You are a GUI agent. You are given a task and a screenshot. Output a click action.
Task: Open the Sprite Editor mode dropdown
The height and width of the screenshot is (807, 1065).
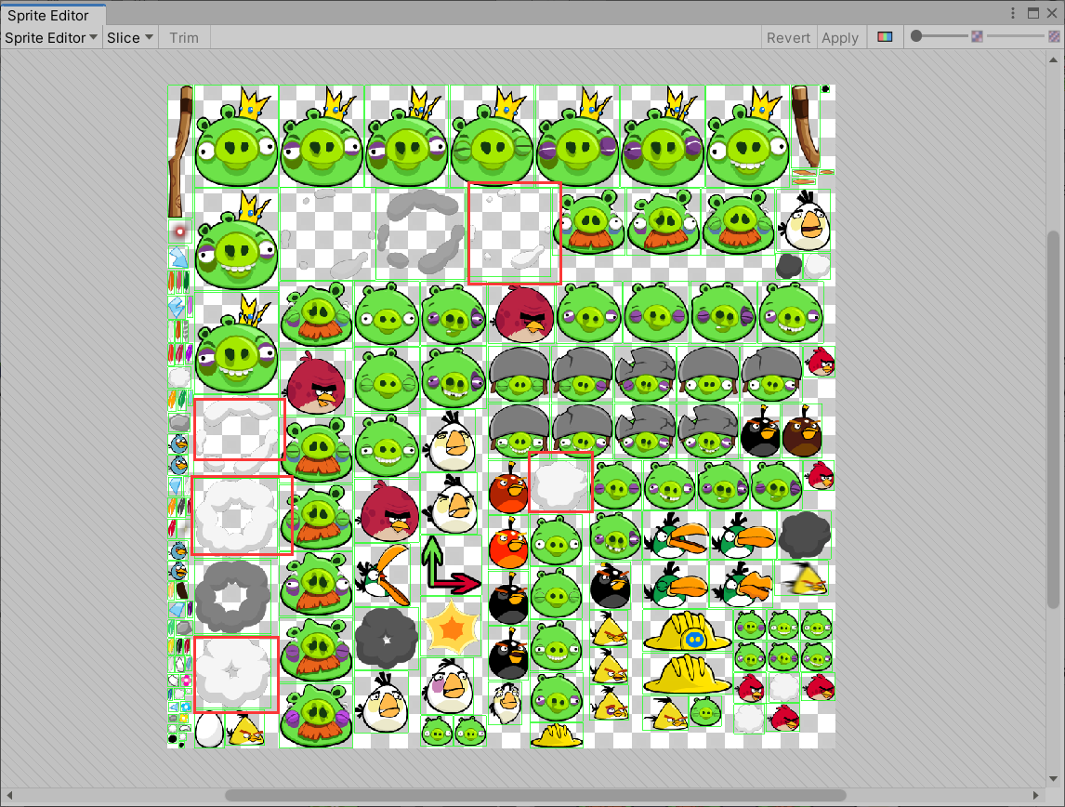pyautogui.click(x=51, y=38)
